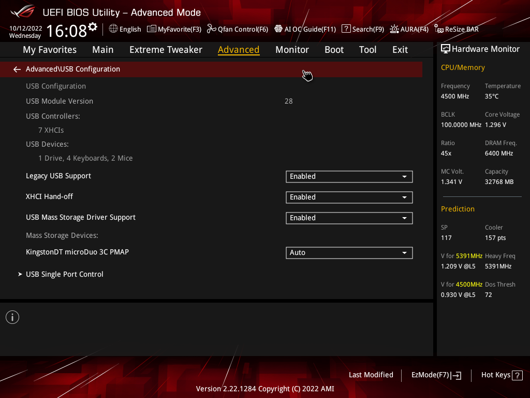Screen dimensions: 530x398
Task: Switch to the Main tab
Action: point(103,50)
